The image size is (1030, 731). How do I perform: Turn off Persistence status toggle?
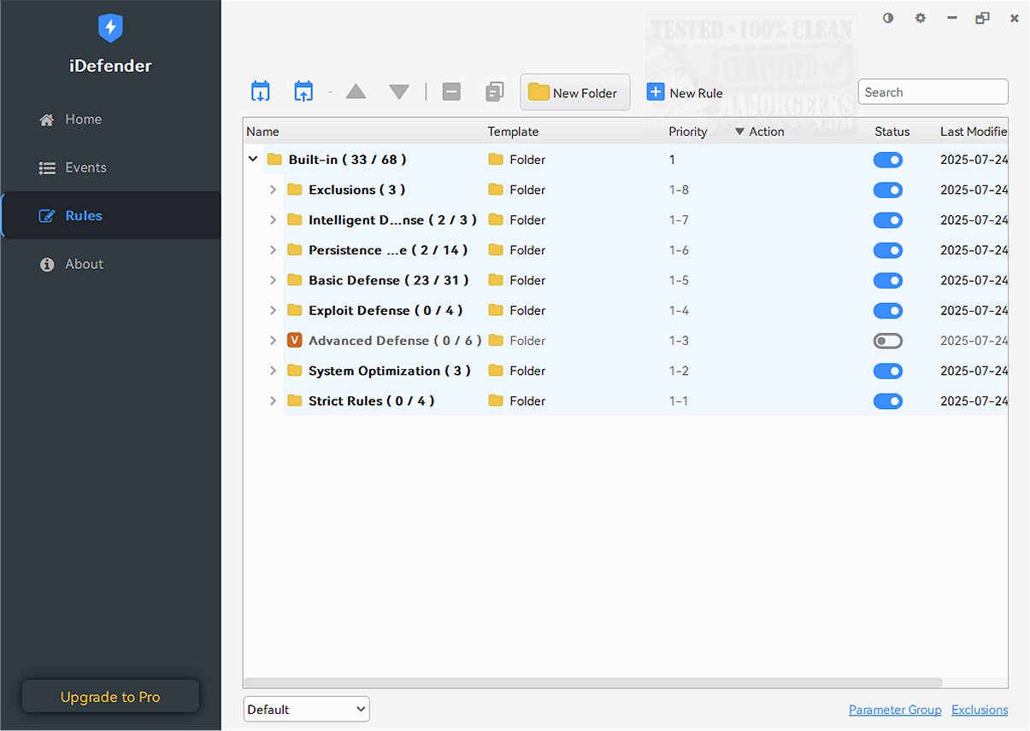pyautogui.click(x=888, y=250)
